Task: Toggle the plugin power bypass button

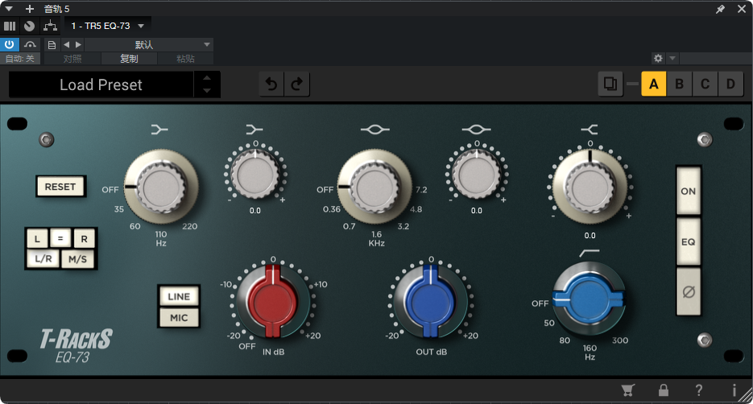Action: pos(9,44)
